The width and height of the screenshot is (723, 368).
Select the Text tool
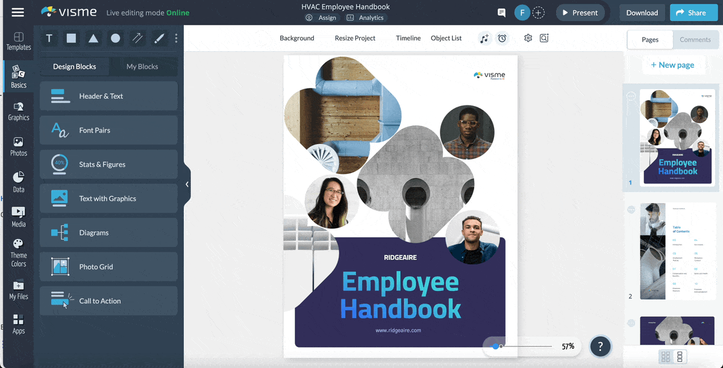click(x=49, y=38)
